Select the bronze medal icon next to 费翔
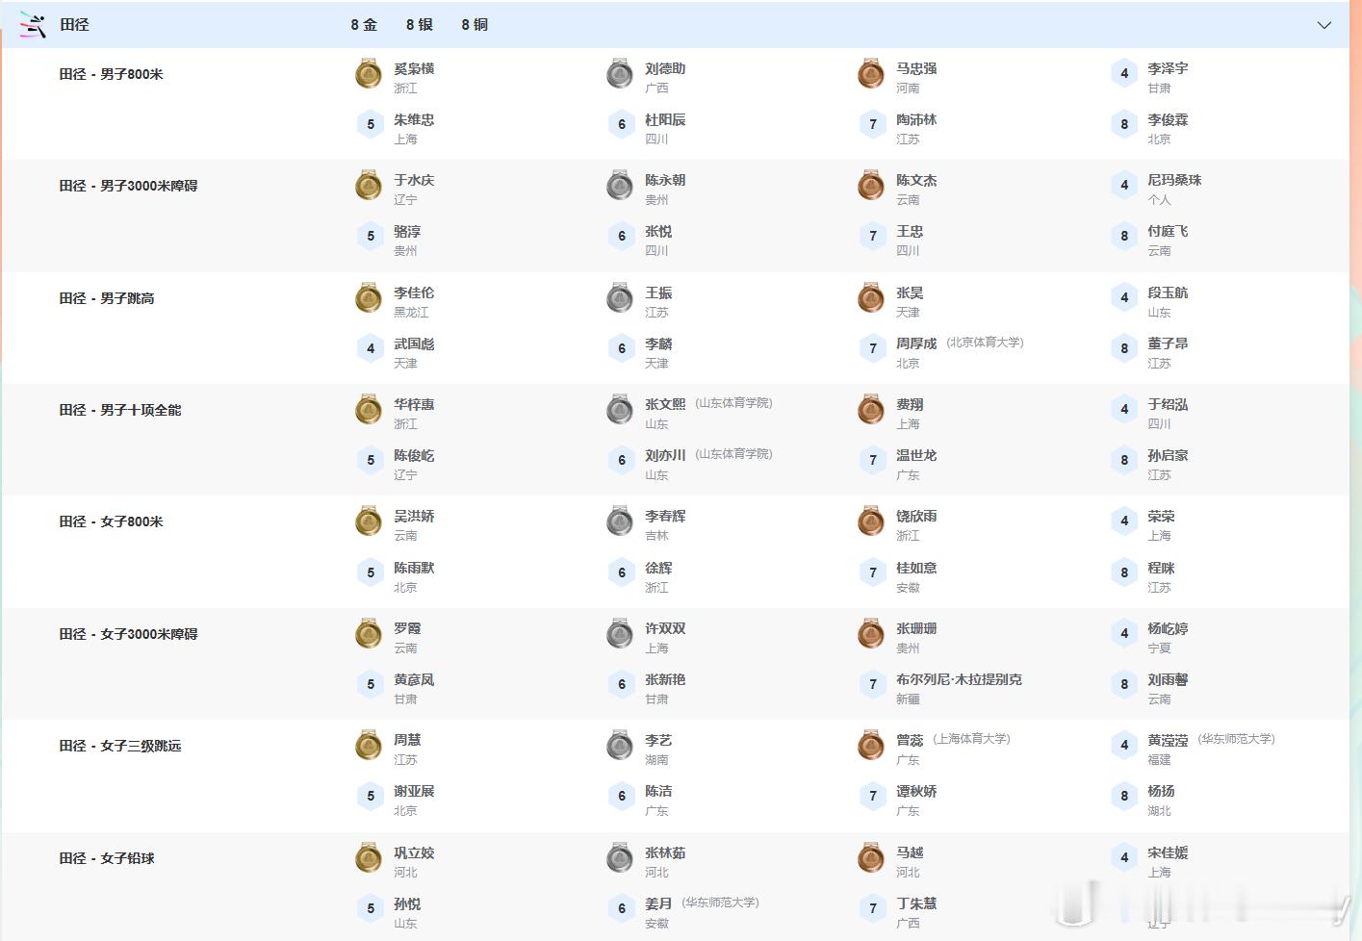 point(871,409)
